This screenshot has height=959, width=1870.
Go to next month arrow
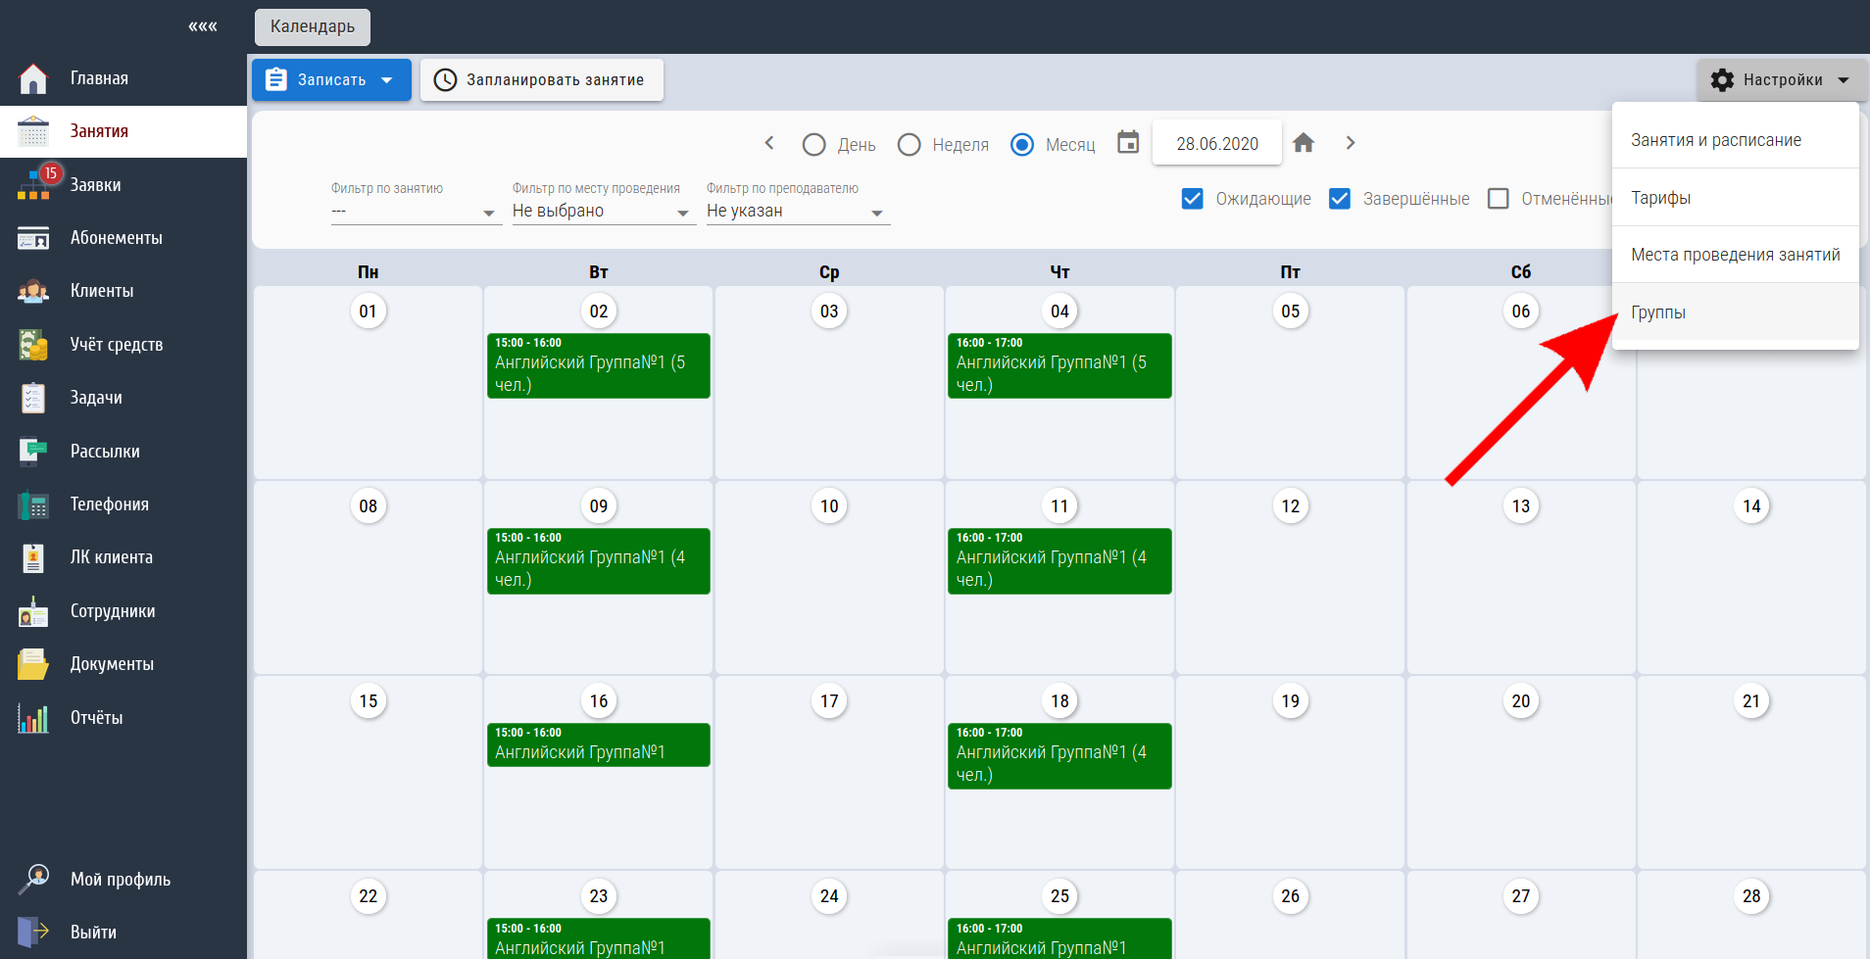[x=1351, y=143]
